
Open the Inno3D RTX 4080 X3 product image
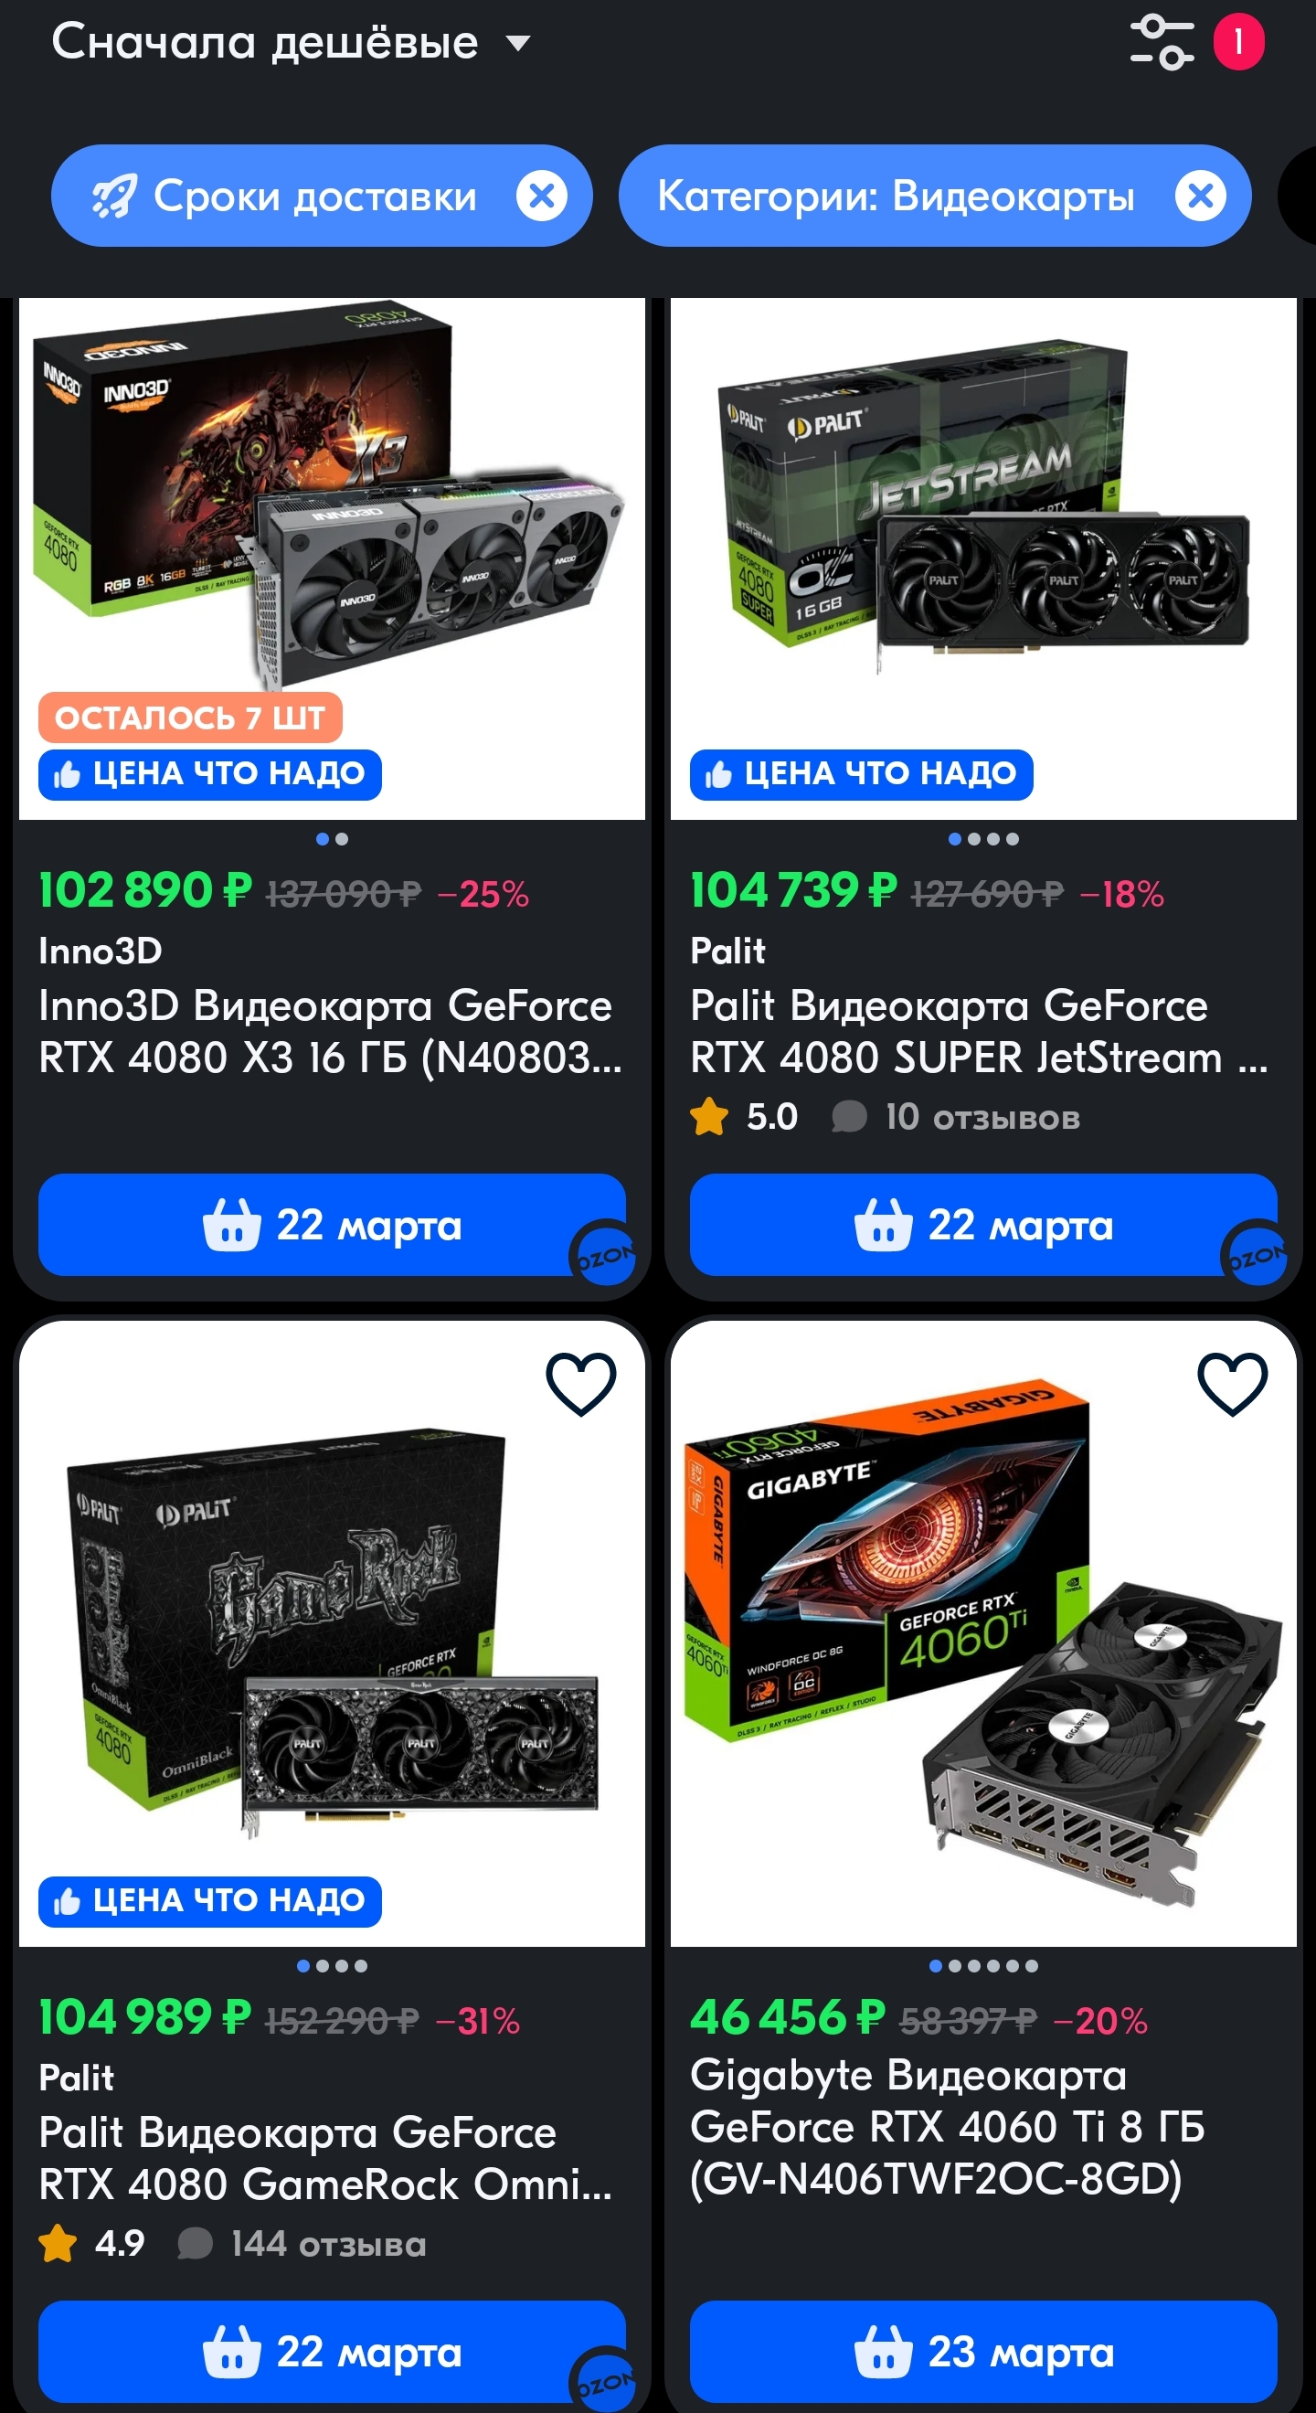pyautogui.click(x=332, y=558)
